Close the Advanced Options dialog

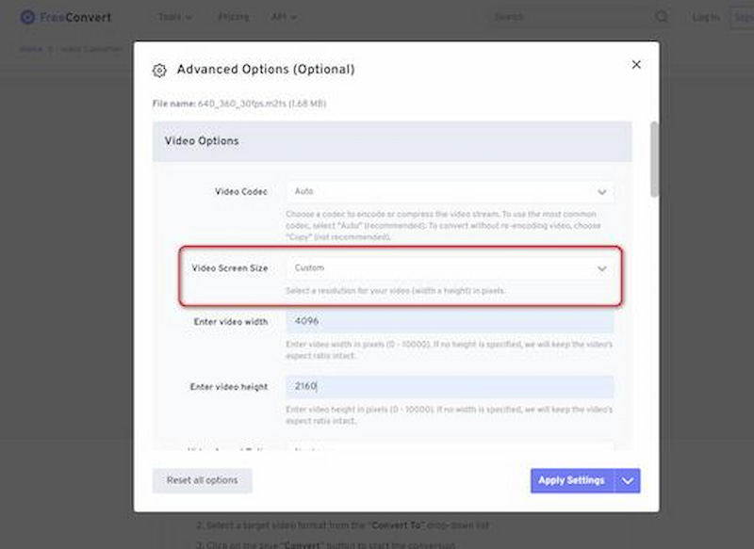click(x=635, y=64)
